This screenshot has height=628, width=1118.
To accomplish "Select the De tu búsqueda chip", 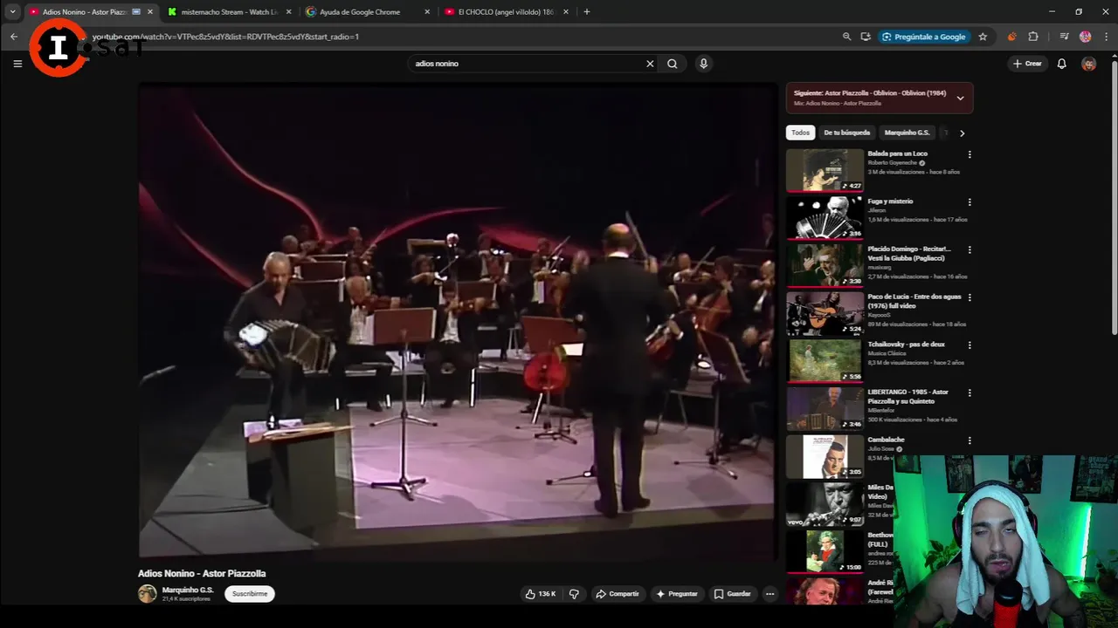I will (847, 133).
